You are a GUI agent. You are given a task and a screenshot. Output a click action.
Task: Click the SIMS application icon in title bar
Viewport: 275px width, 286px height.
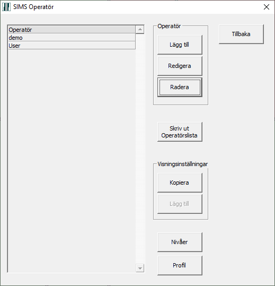pos(6,7)
